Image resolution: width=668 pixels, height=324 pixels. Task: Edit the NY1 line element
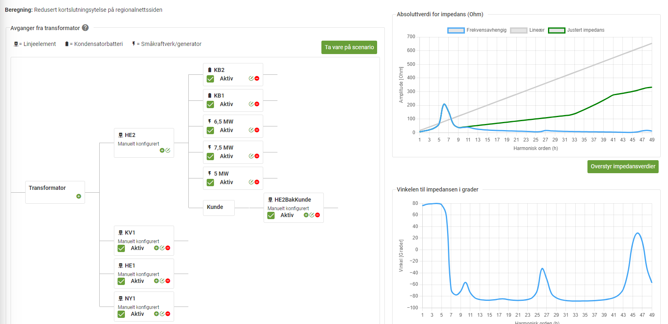[162, 314]
